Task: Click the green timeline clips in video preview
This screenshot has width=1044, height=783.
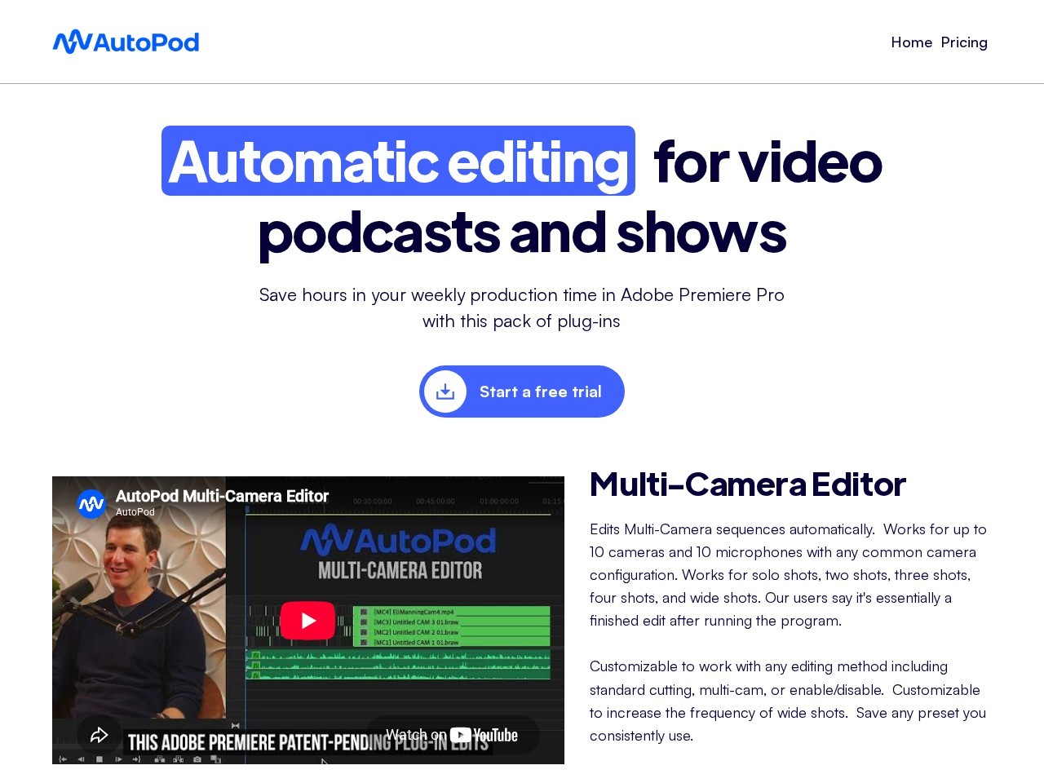Action: [451, 626]
